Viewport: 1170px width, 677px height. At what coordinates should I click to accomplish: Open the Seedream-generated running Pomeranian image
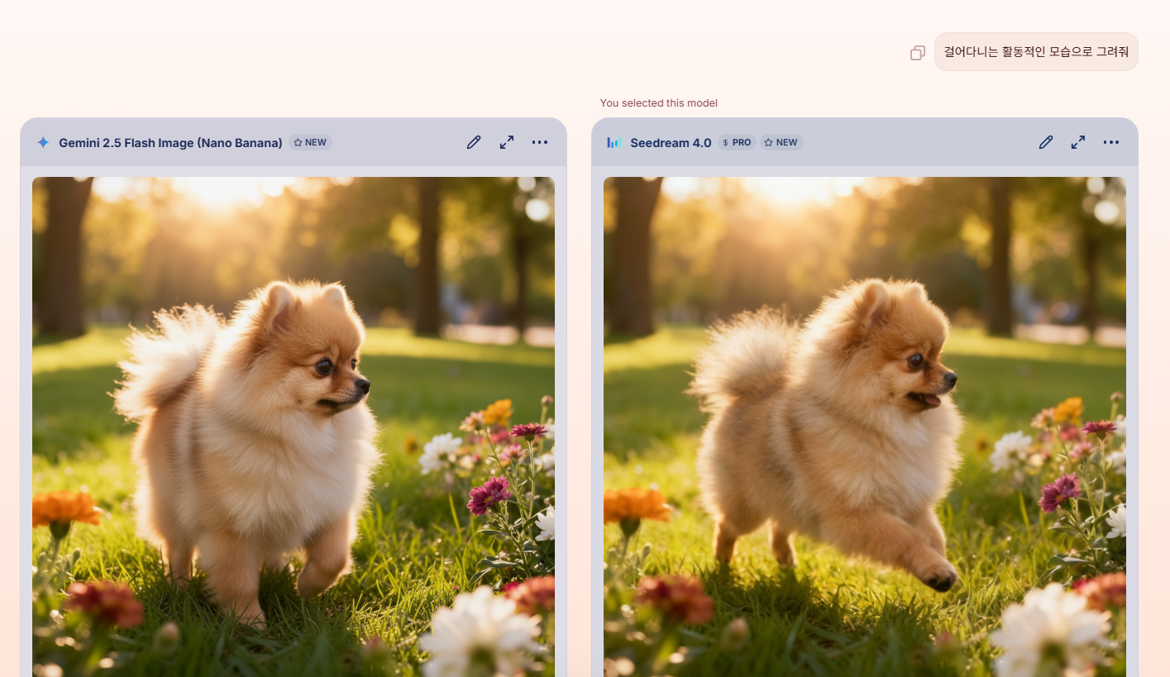point(865,426)
